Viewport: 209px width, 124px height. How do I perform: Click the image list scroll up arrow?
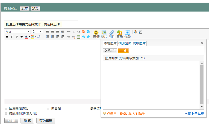[202, 63]
